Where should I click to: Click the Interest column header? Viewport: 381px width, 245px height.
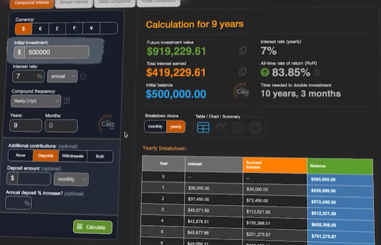[214, 164]
